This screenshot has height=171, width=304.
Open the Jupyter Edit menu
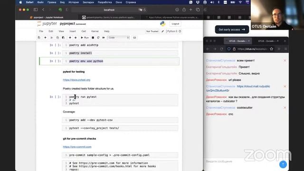click(x=51, y=31)
